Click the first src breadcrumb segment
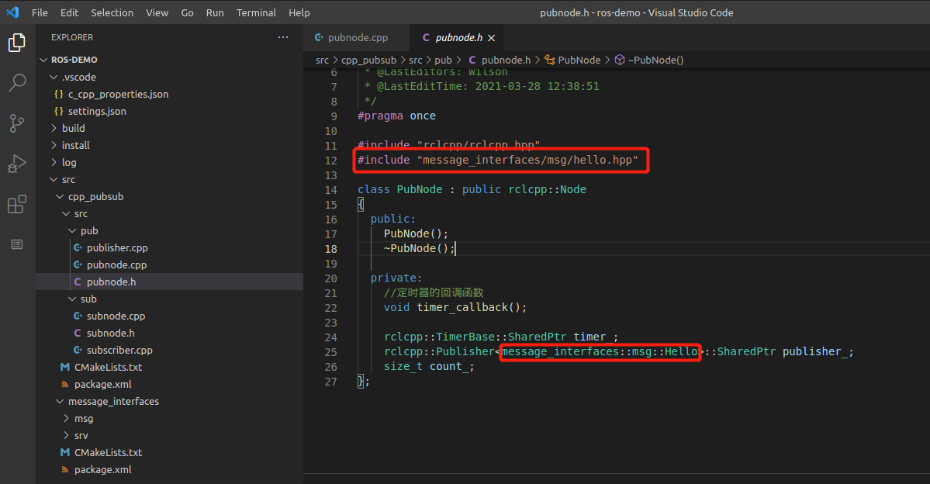This screenshot has height=484, width=930. [x=322, y=60]
